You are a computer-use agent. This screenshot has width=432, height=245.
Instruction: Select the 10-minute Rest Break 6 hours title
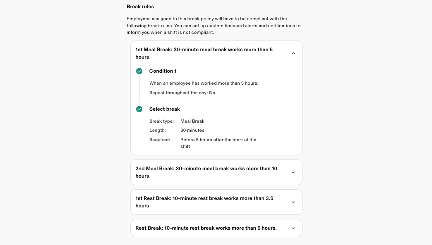[x=206, y=228]
